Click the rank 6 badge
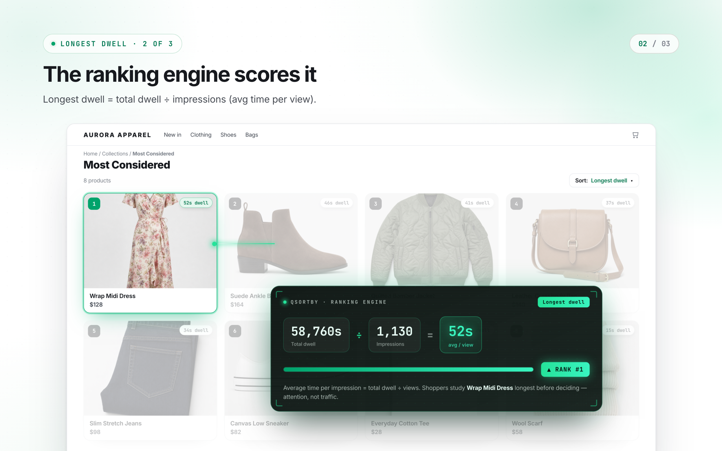This screenshot has width=722, height=451. pyautogui.click(x=235, y=331)
